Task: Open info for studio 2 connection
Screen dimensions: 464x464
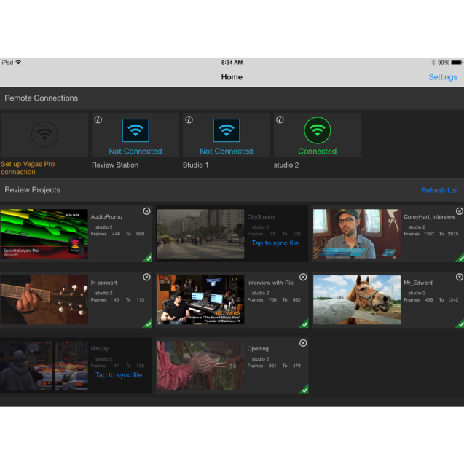Action: [x=280, y=120]
